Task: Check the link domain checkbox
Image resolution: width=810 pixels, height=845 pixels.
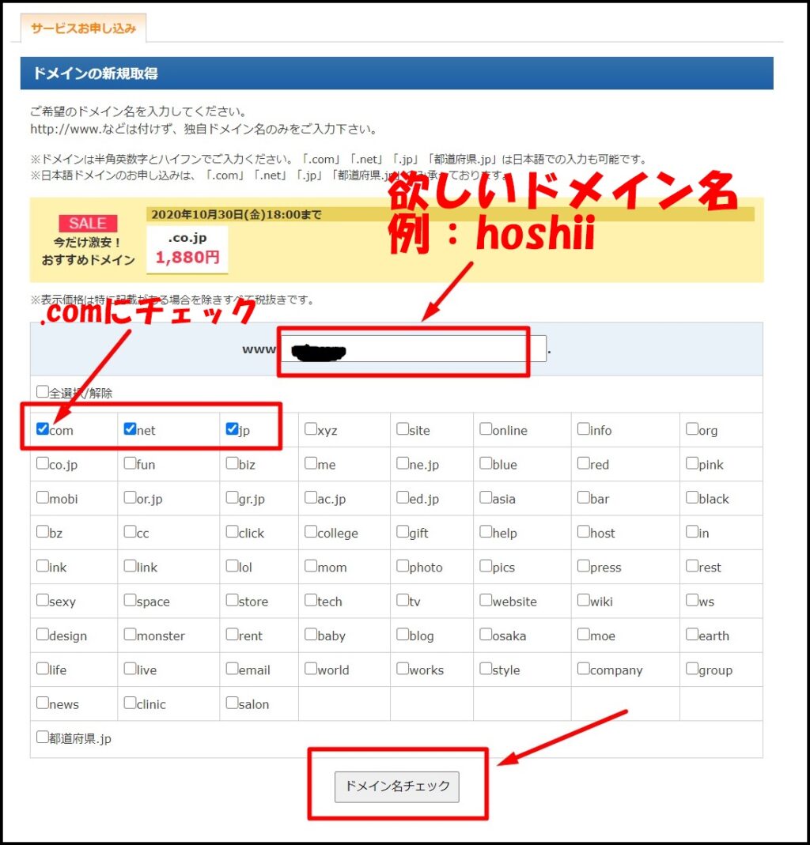Action: [x=130, y=565]
